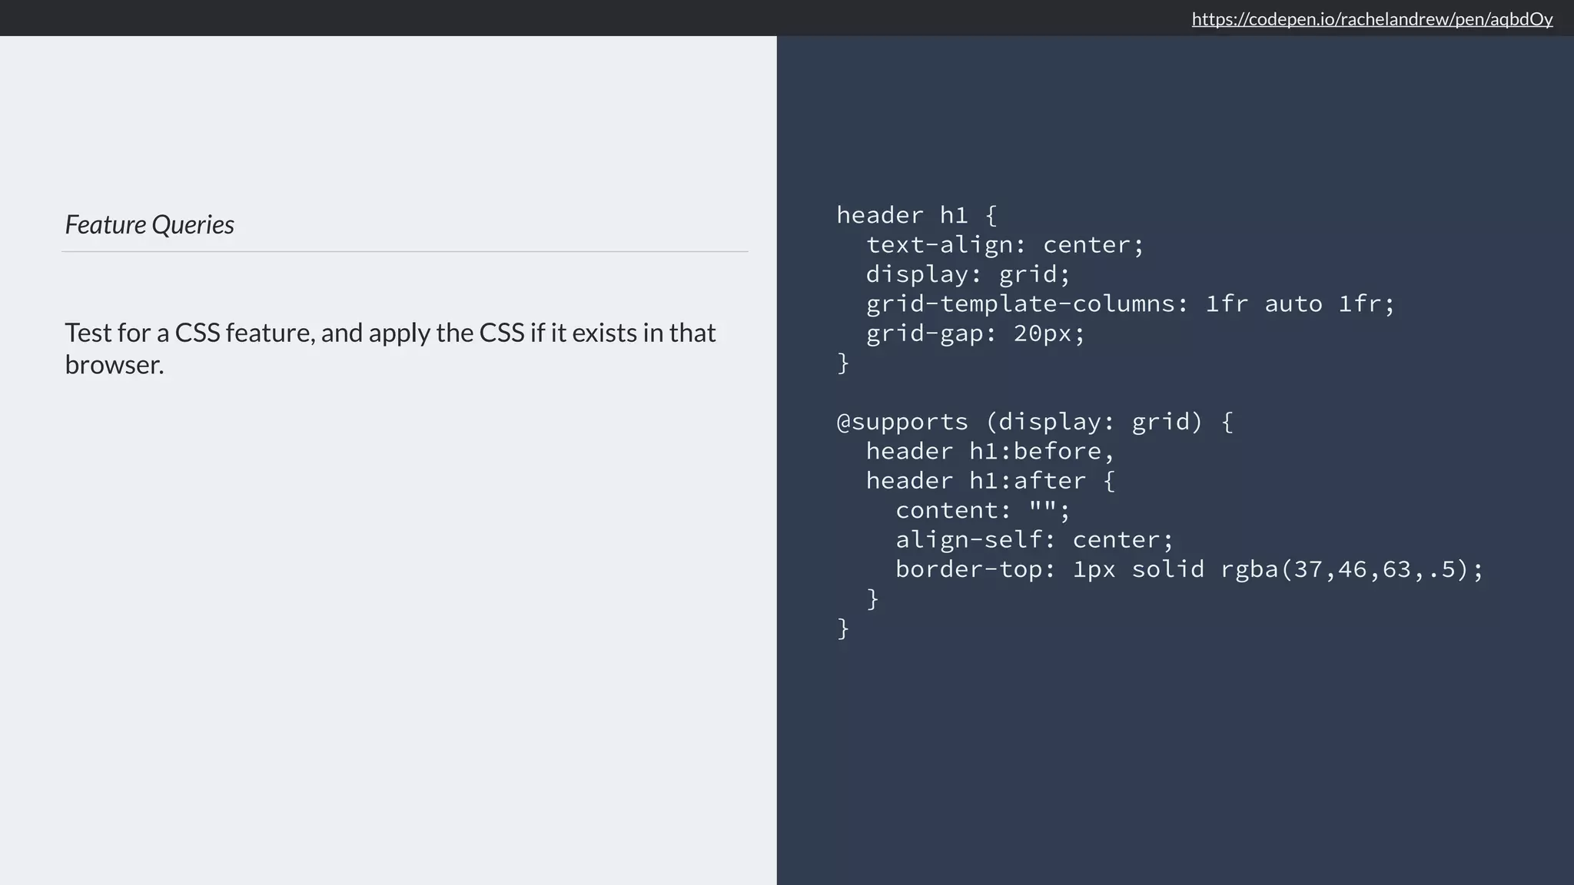Click the 'header h1:after {' selector line
The image size is (1574, 885).
990,481
